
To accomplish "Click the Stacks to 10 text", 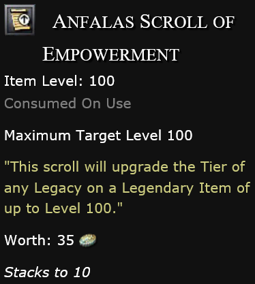I will 47,272.
